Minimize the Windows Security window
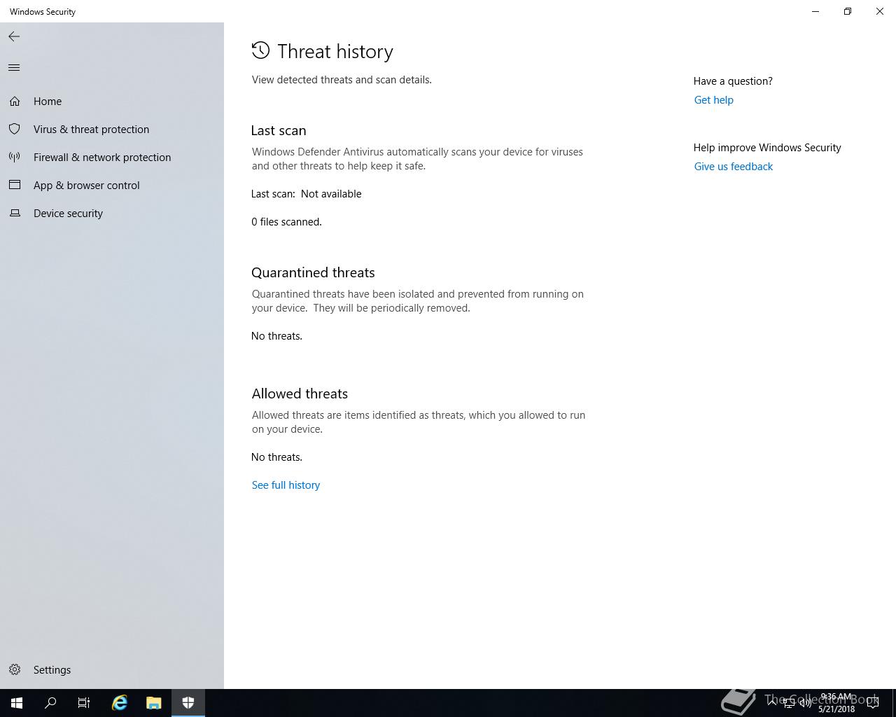This screenshot has height=717, width=896. pos(815,11)
